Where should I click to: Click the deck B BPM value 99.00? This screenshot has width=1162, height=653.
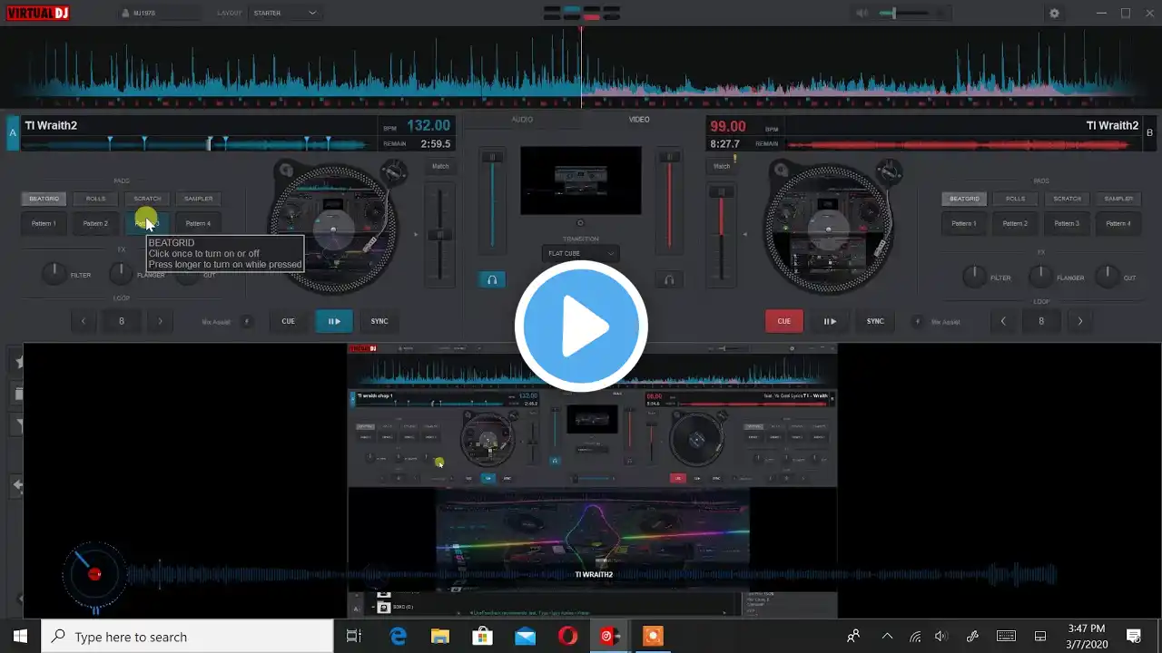point(727,126)
